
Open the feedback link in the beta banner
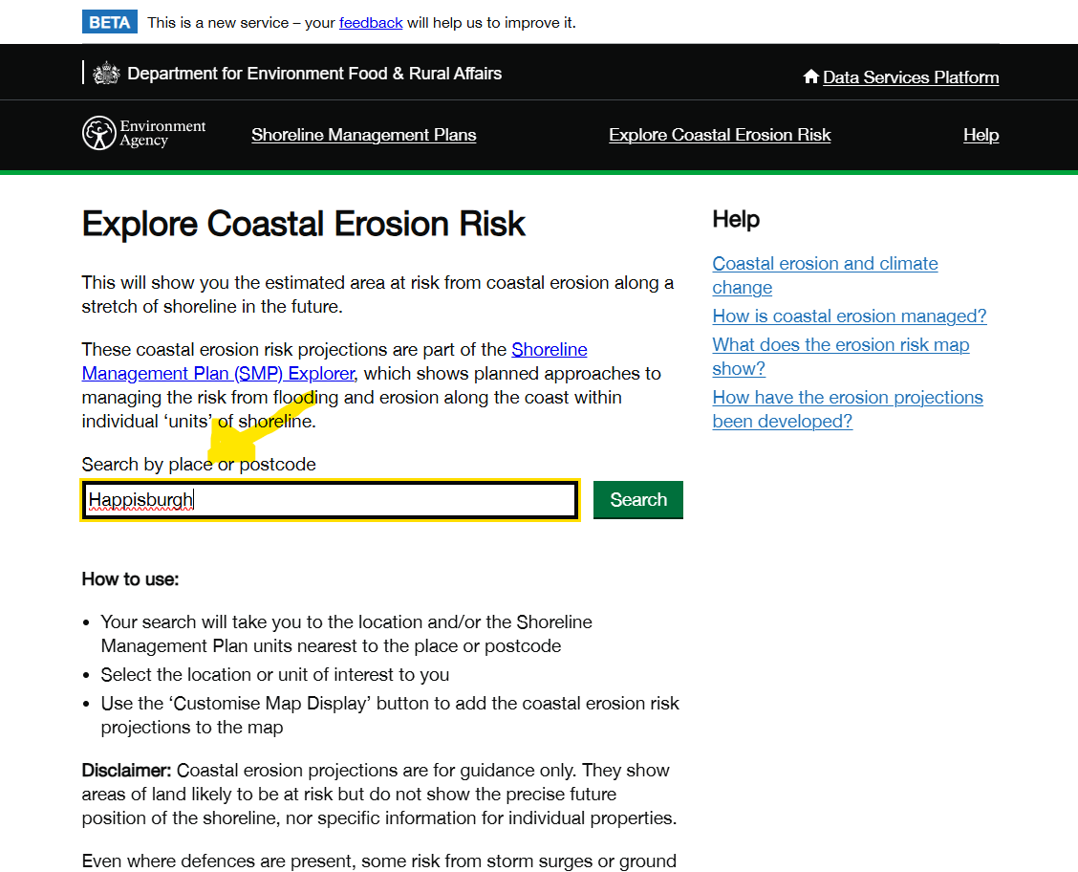(x=371, y=22)
